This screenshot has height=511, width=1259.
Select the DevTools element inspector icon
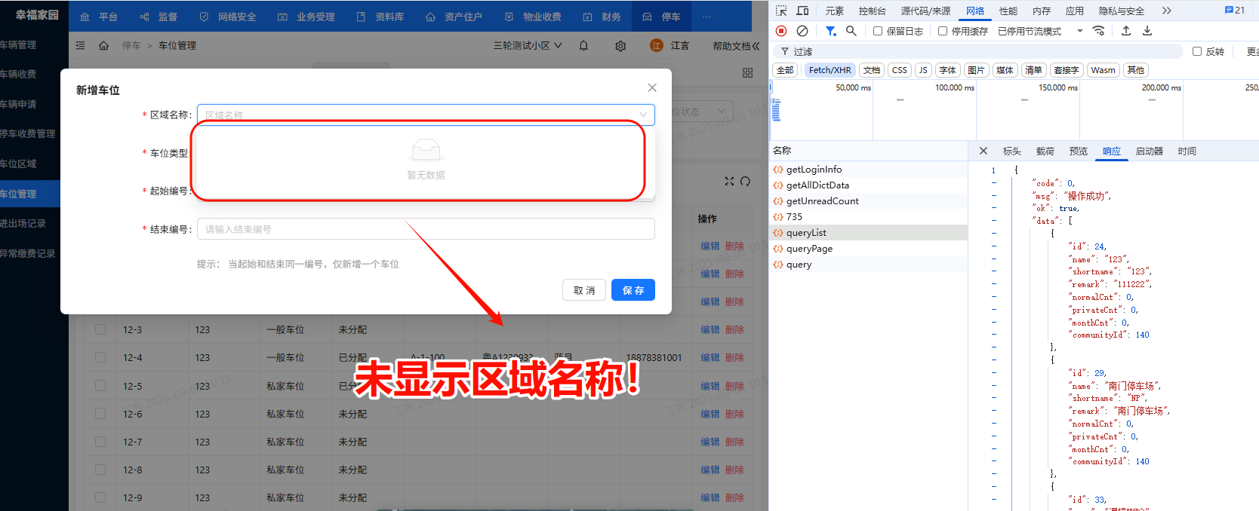pyautogui.click(x=781, y=11)
